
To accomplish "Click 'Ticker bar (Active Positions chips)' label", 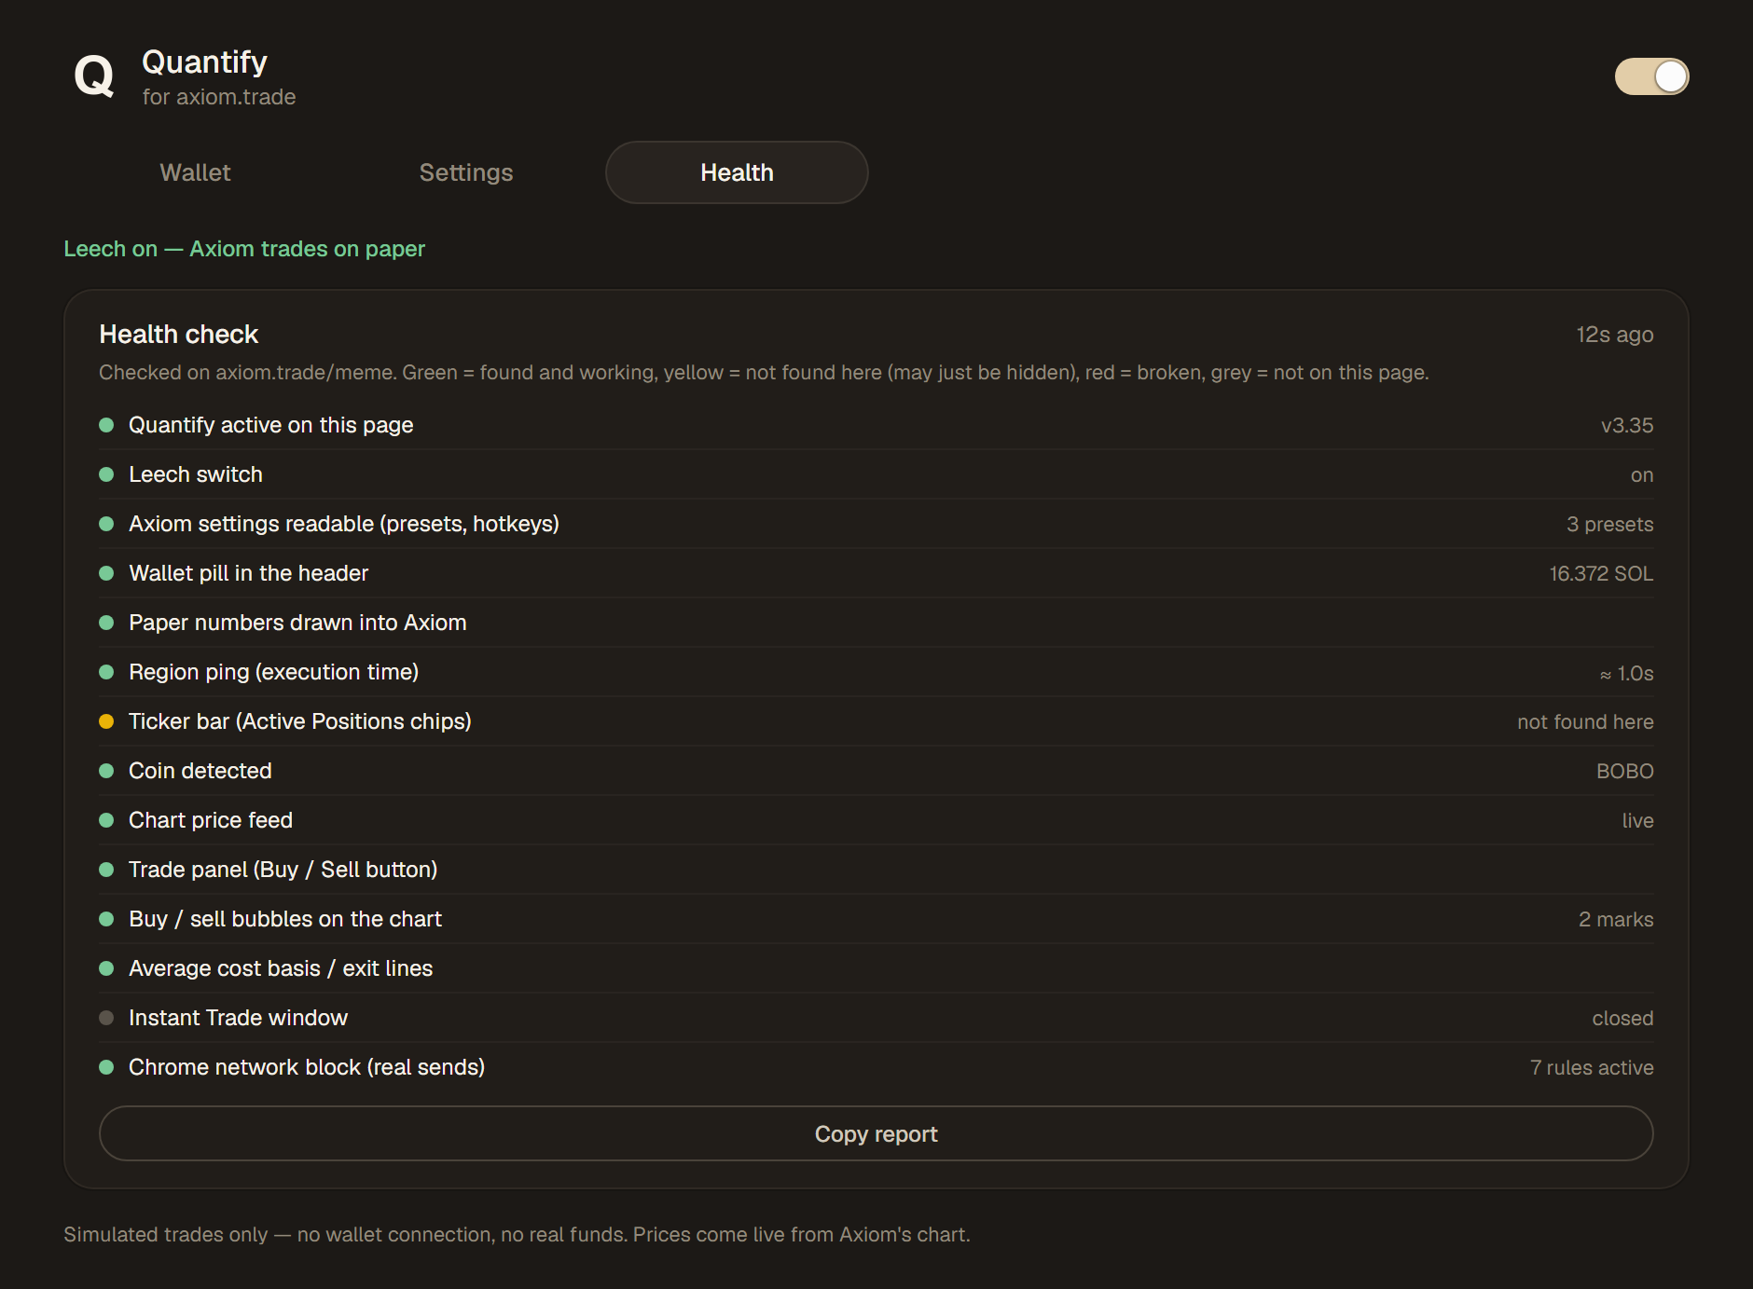I will pyautogui.click(x=300, y=721).
